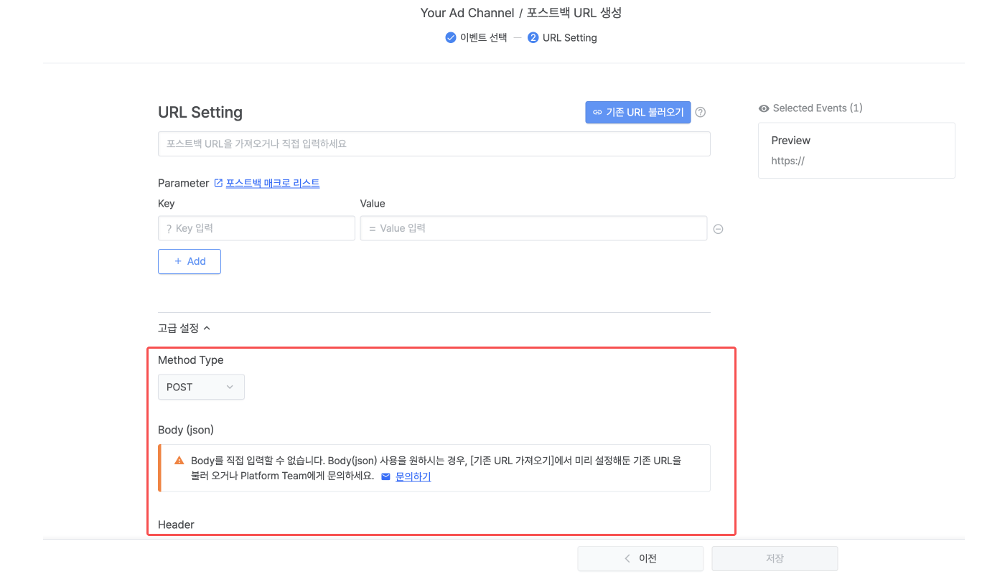Screen dimensions: 1005x574
Task: Focus the postback URL input field
Action: (434, 143)
